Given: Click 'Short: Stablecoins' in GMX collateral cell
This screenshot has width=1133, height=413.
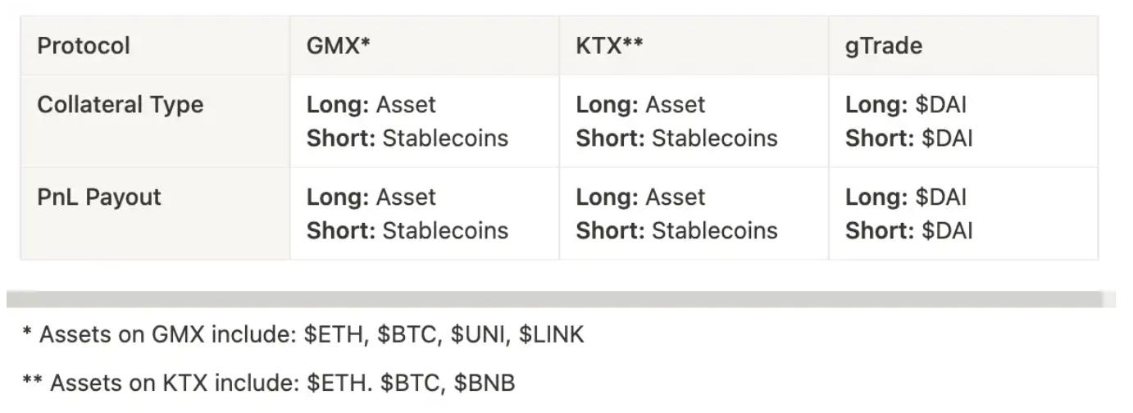Looking at the screenshot, I should [407, 138].
